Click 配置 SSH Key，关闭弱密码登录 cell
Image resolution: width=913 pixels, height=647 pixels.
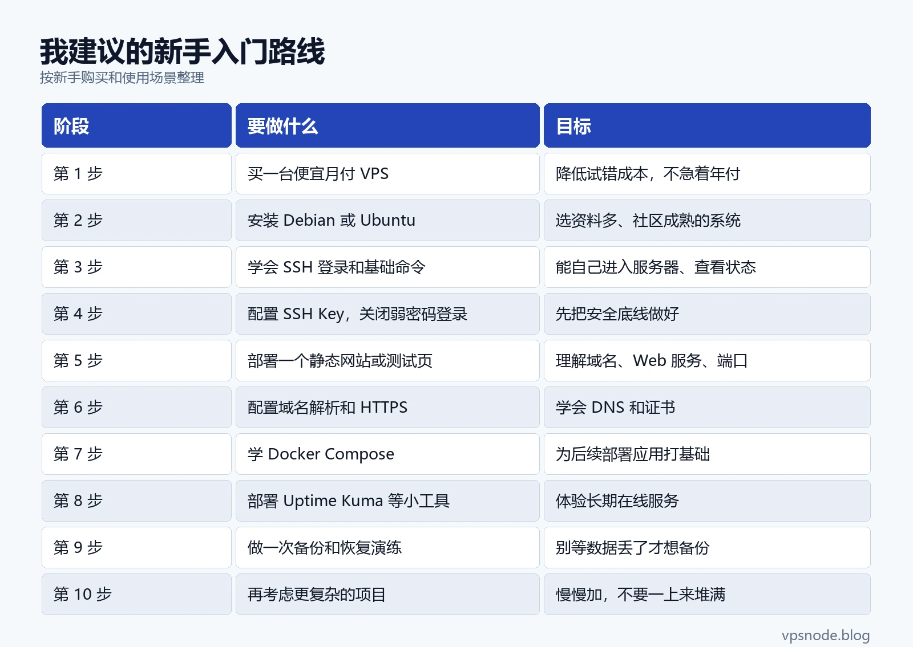(x=387, y=314)
